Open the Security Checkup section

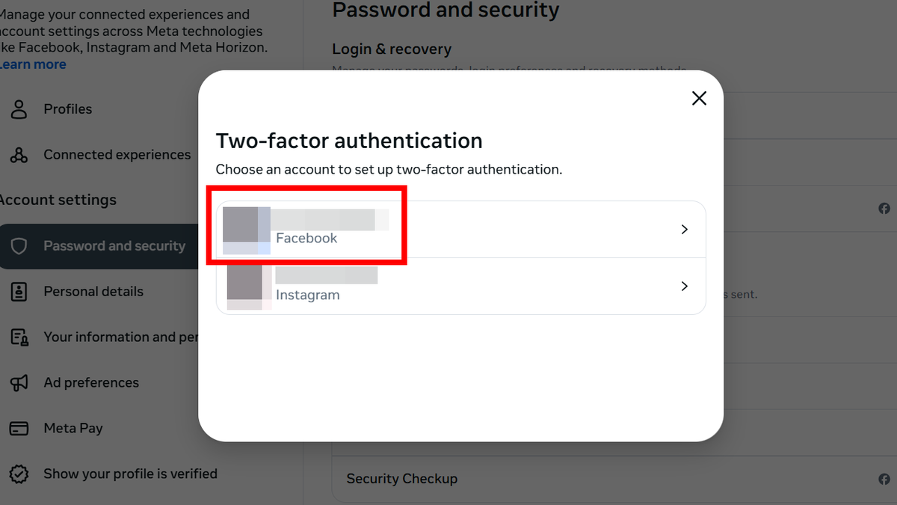pyautogui.click(x=402, y=478)
